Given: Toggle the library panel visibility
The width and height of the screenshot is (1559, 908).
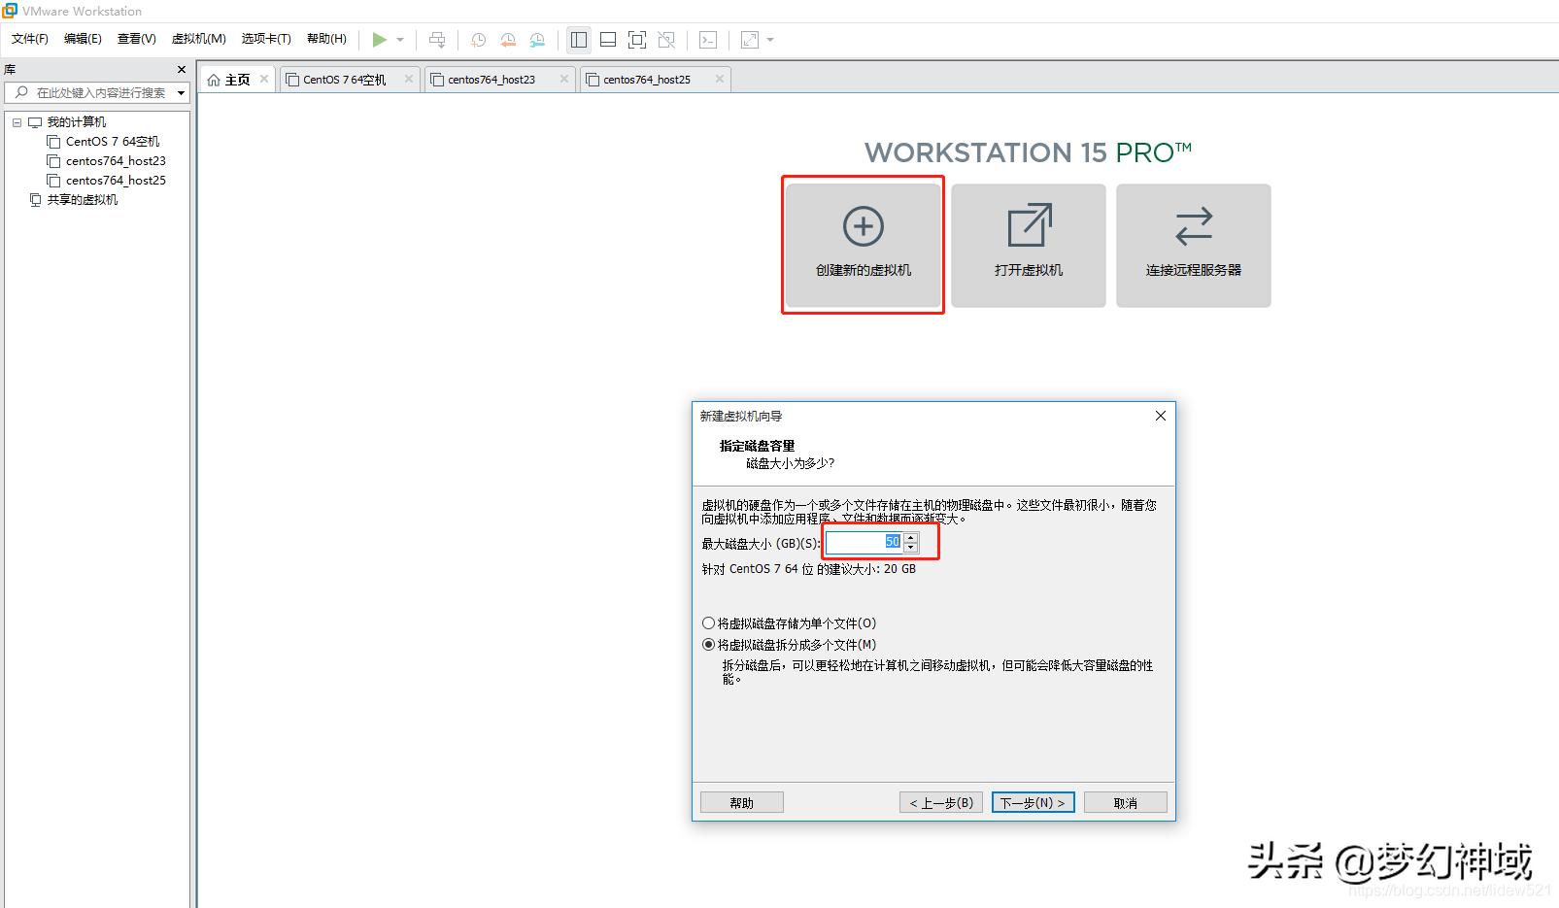Looking at the screenshot, I should 579,40.
